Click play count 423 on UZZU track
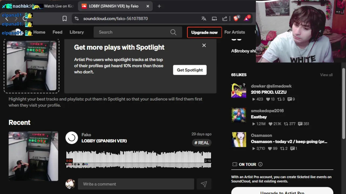This screenshot has width=346, height=194. tap(257, 99)
